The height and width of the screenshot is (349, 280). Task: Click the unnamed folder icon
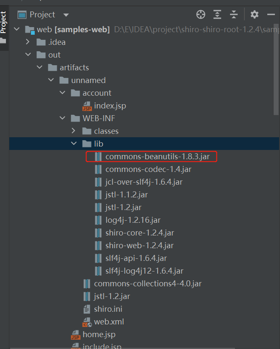click(64, 80)
